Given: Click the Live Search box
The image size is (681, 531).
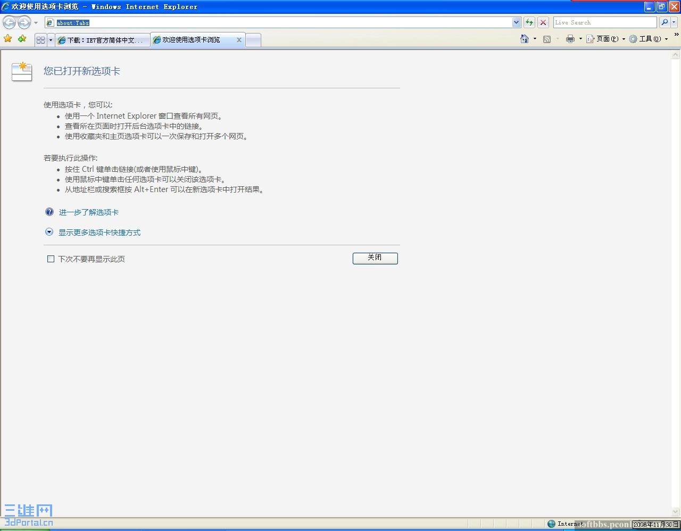Looking at the screenshot, I should (x=605, y=22).
